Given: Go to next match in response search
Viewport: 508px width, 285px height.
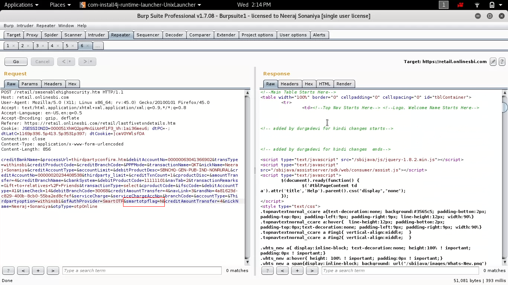Looking at the screenshot, I should tap(312, 271).
